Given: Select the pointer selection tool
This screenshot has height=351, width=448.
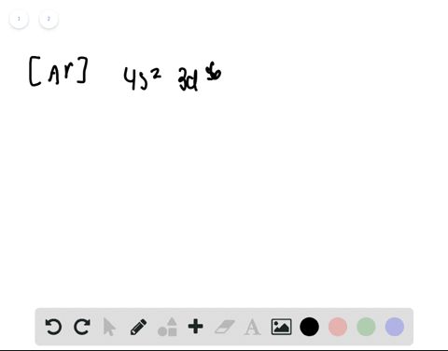Looking at the screenshot, I should 109,327.
